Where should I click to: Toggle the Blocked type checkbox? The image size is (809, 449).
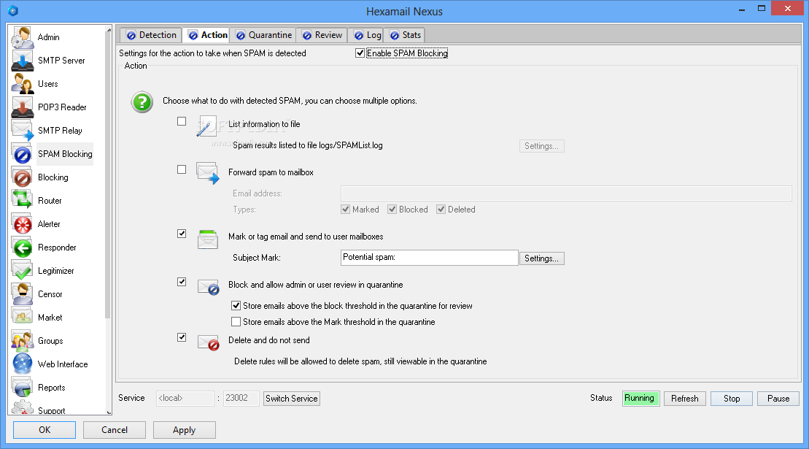[392, 209]
